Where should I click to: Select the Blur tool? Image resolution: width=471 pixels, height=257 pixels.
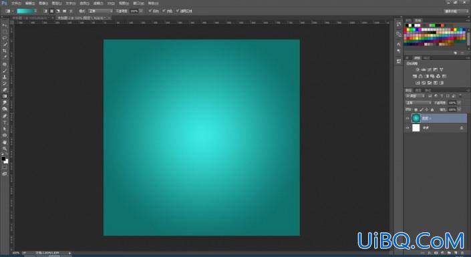click(x=5, y=103)
